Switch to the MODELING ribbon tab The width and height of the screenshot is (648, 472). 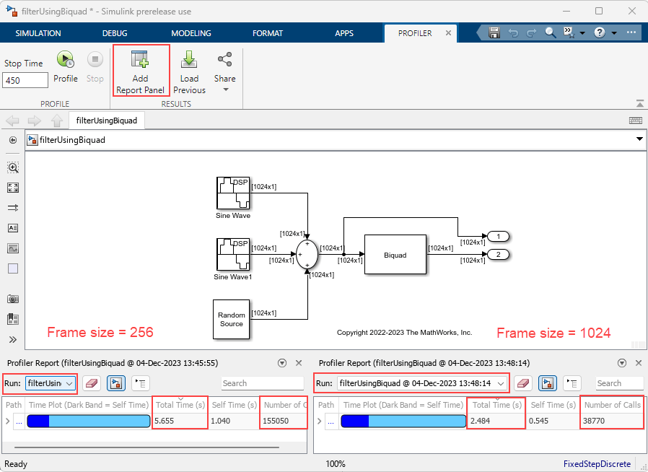191,33
